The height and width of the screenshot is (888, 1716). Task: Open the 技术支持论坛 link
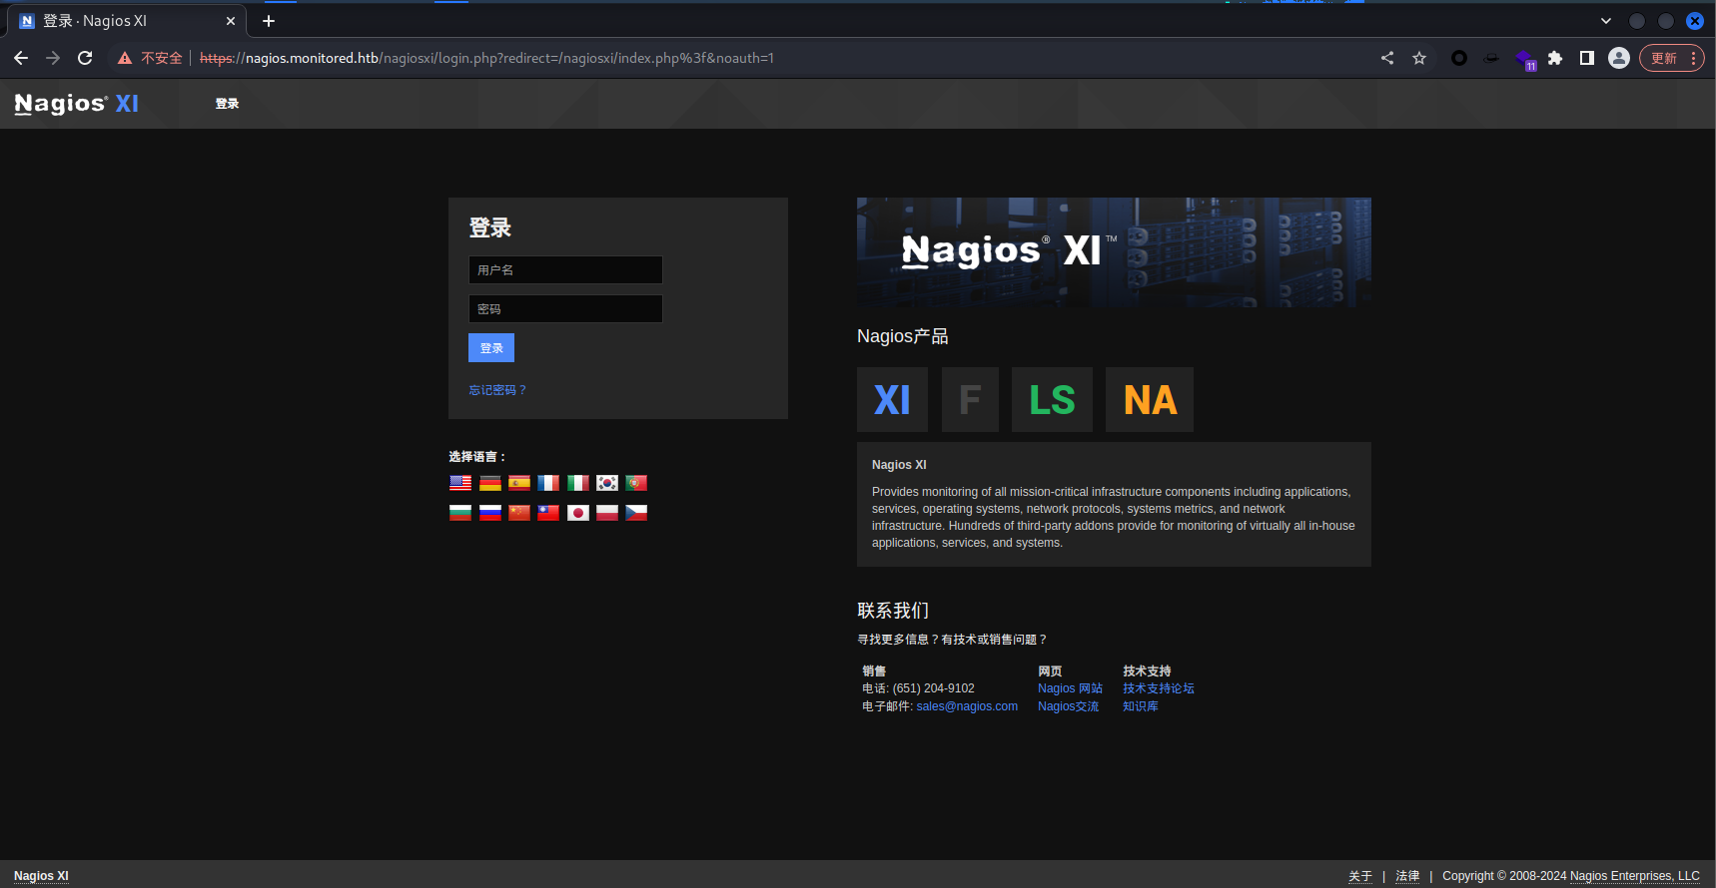[1159, 688]
